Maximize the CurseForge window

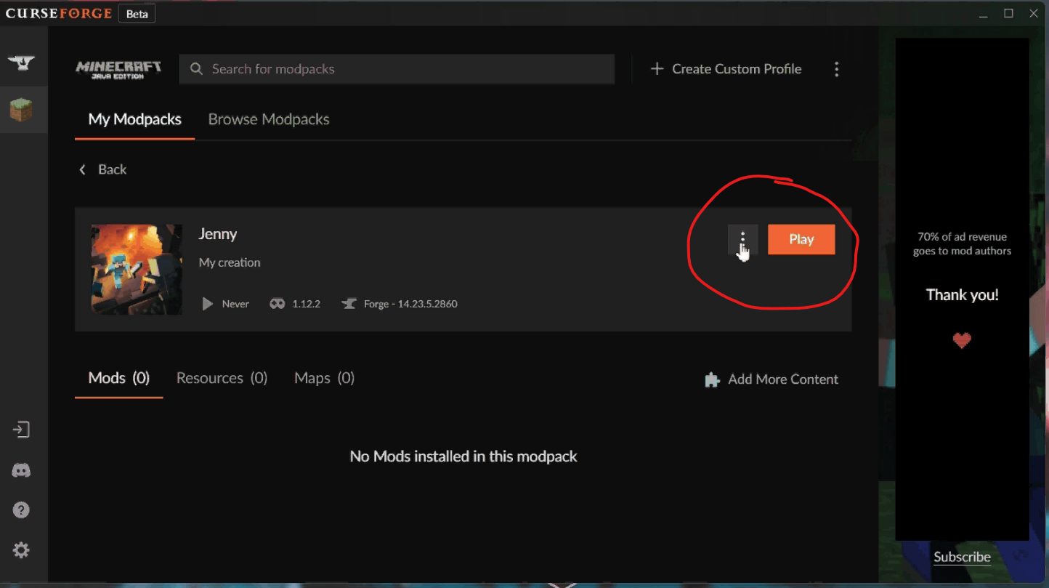point(1008,14)
